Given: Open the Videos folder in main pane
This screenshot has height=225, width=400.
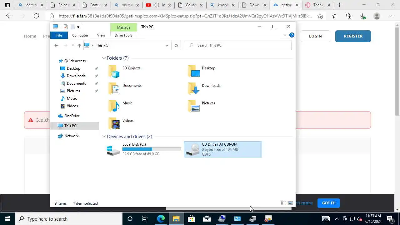Looking at the screenshot, I should pyautogui.click(x=114, y=124).
